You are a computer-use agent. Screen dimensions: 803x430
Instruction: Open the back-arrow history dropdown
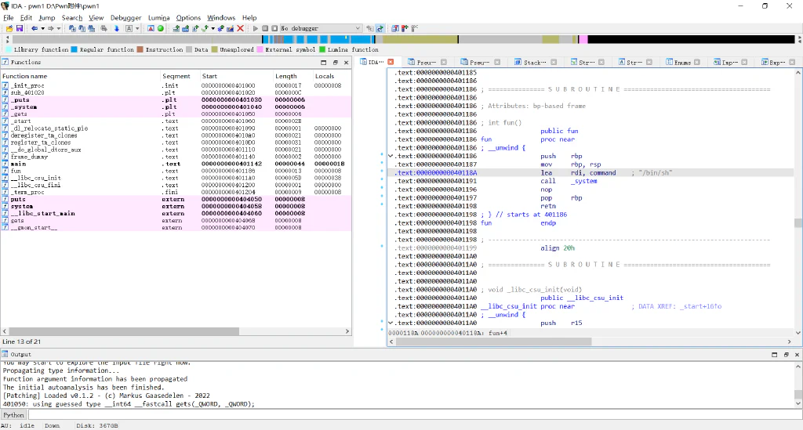tap(42, 29)
